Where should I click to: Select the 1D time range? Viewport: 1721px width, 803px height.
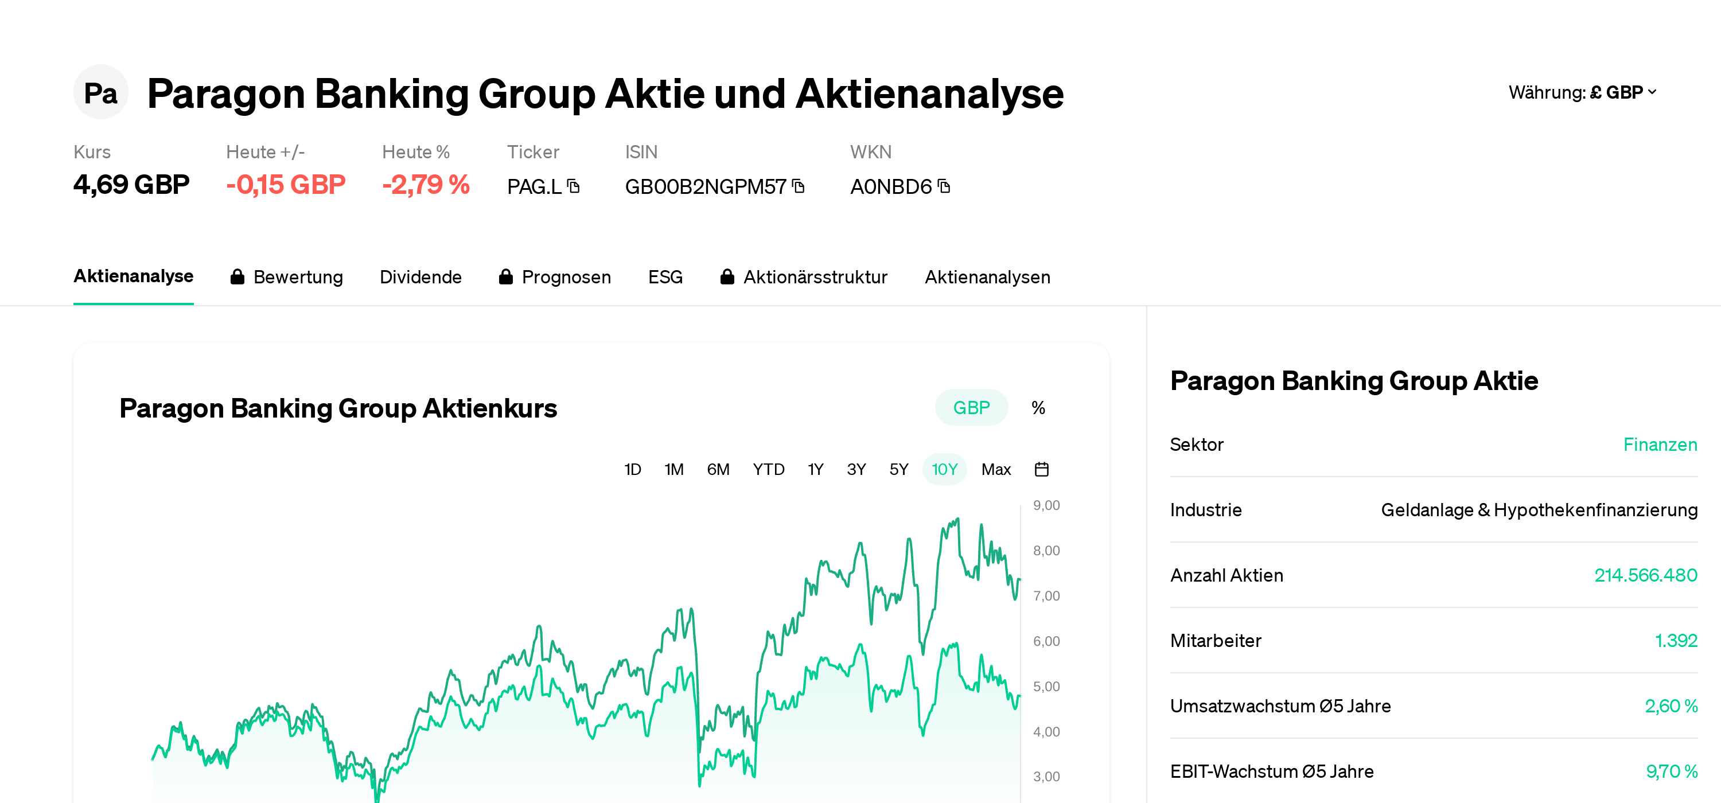[x=632, y=469]
